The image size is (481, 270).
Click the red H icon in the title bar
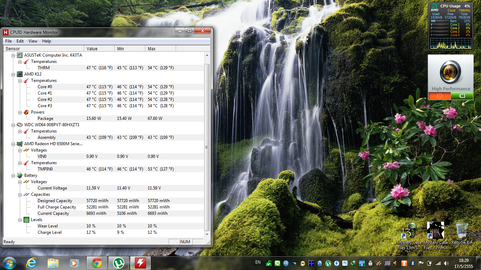(6, 32)
